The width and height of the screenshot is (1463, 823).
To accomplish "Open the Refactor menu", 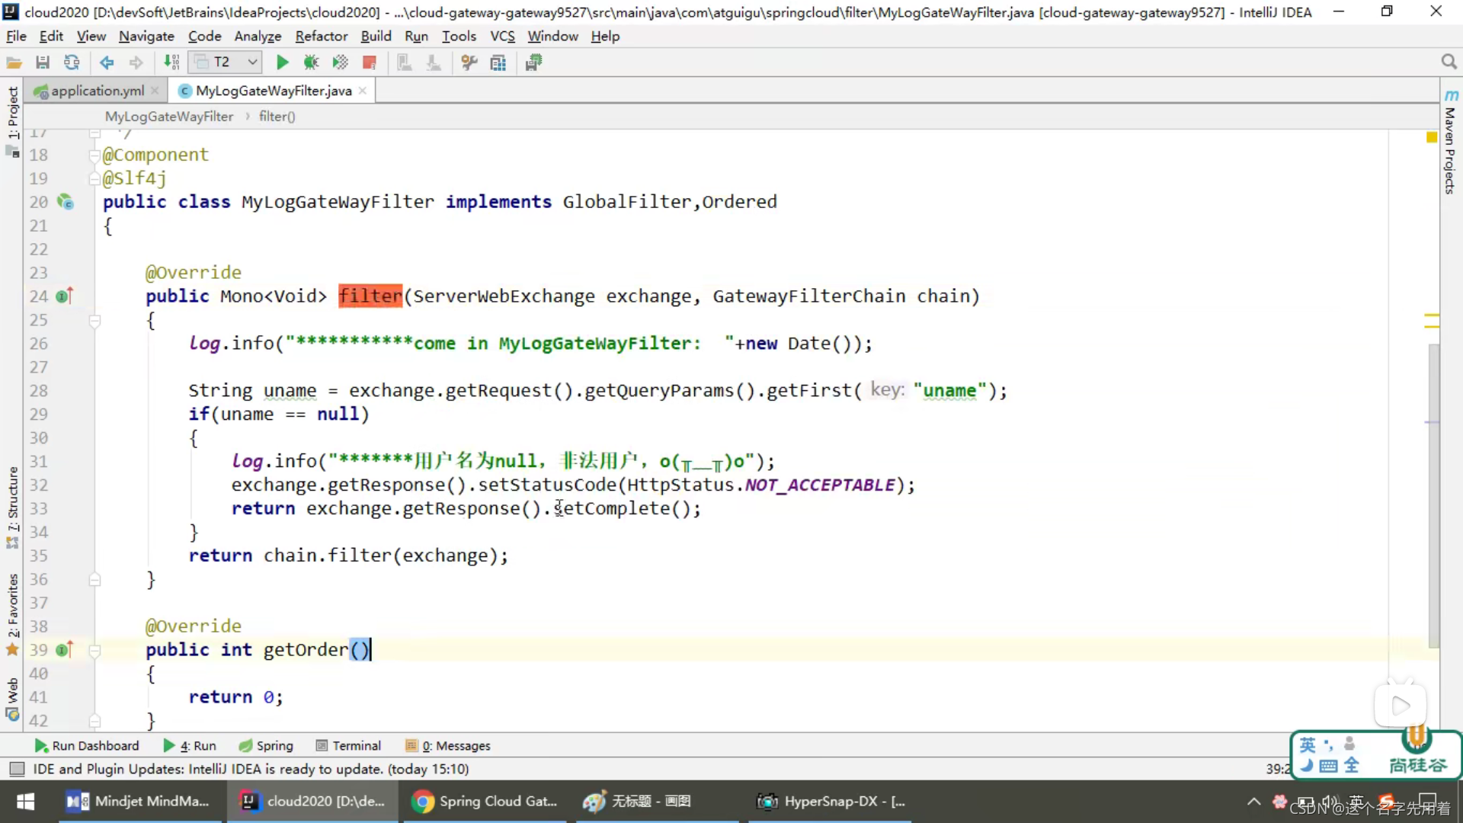I will click(x=322, y=36).
